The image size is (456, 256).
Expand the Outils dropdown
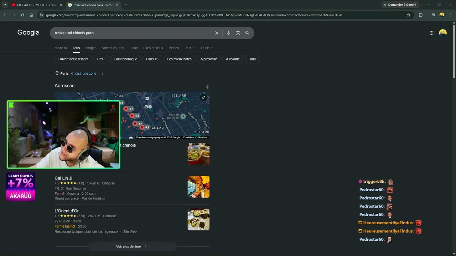click(207, 48)
